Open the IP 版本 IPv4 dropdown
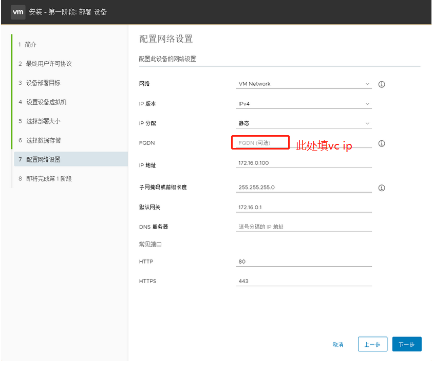This screenshot has height=372, width=433. (304, 104)
